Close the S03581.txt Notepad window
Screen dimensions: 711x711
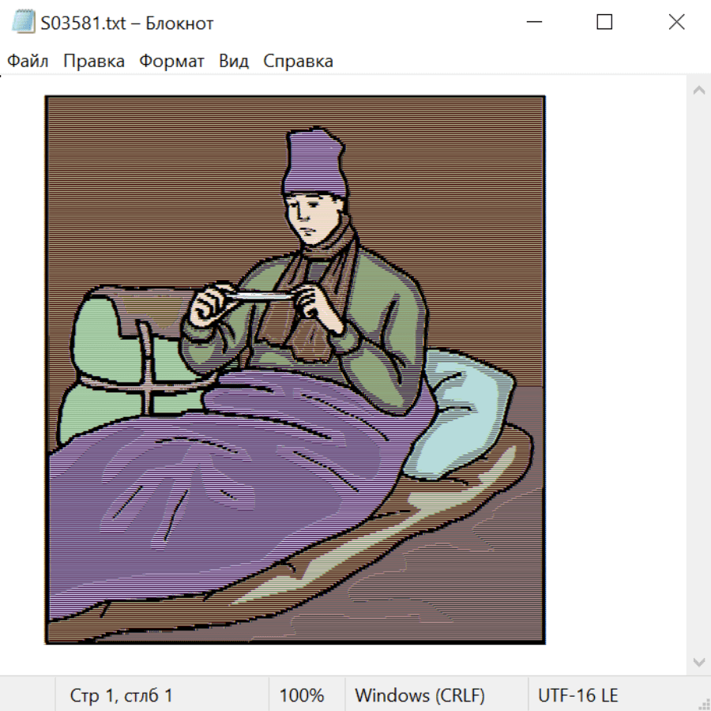pos(676,22)
